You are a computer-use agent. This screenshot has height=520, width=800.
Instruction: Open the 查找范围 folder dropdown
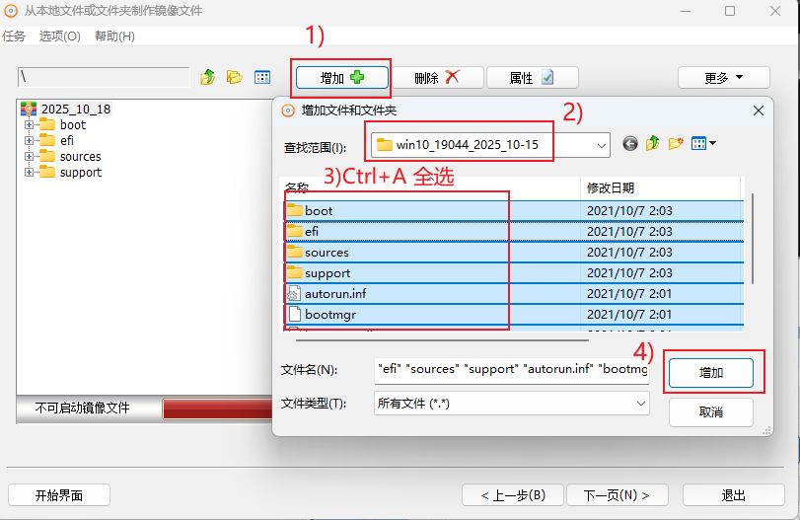(x=602, y=146)
